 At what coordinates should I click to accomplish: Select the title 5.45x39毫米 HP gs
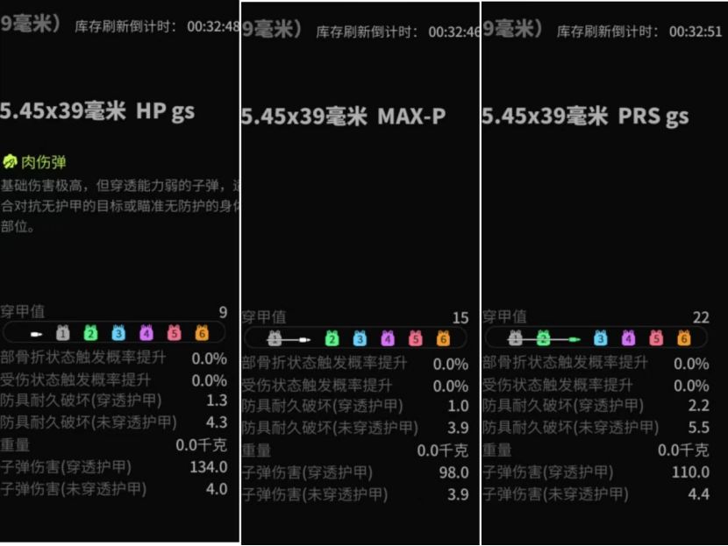pos(97,111)
